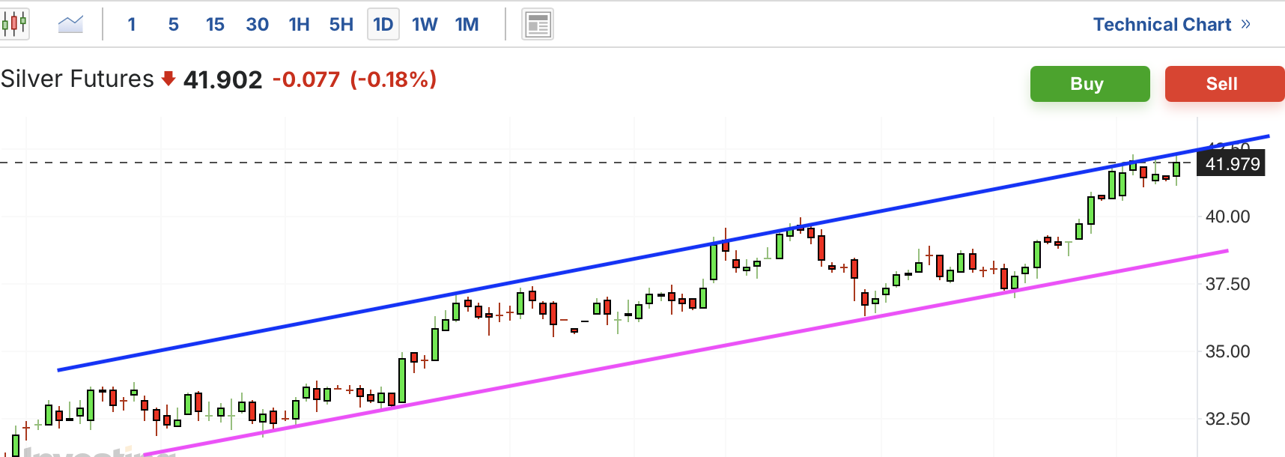The height and width of the screenshot is (457, 1285).
Task: Open the news overlay icon
Action: click(x=537, y=25)
